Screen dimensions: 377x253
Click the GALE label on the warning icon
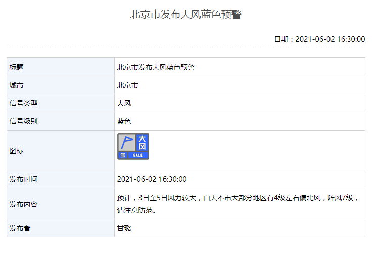[138, 155]
